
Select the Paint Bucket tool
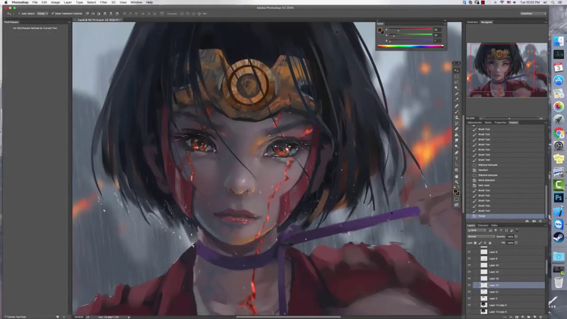pos(456,135)
